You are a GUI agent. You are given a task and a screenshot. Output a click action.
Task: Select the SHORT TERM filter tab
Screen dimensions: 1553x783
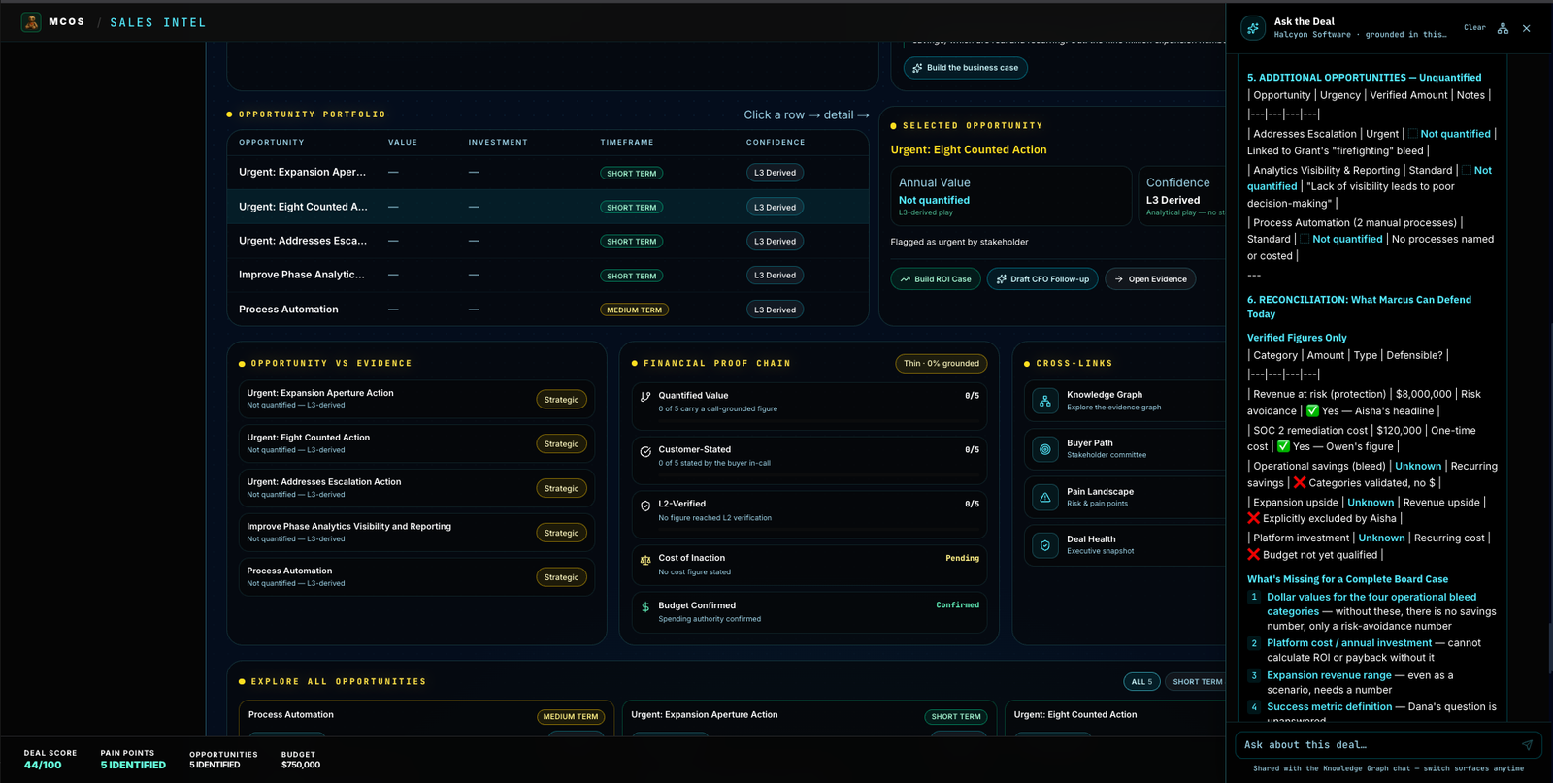(x=1197, y=682)
